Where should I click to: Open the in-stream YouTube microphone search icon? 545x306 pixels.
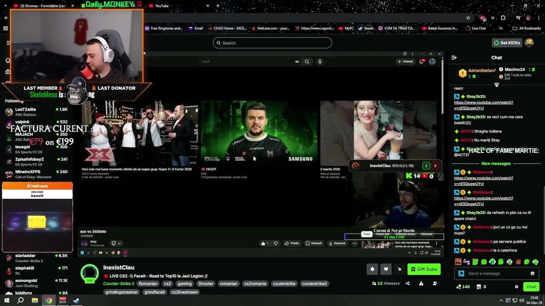click(x=320, y=61)
